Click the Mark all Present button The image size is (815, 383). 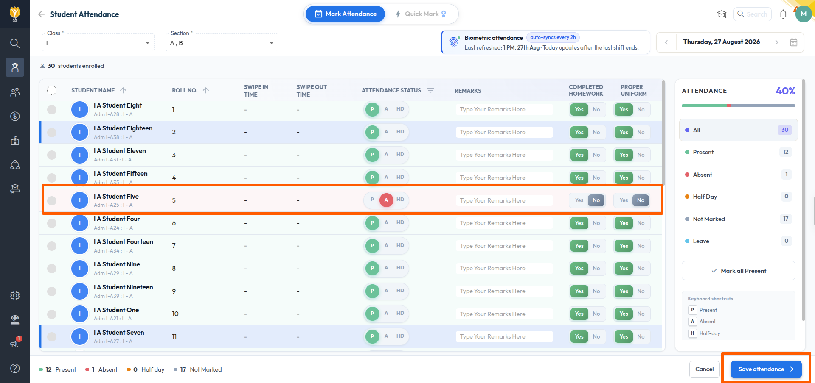[x=739, y=271]
